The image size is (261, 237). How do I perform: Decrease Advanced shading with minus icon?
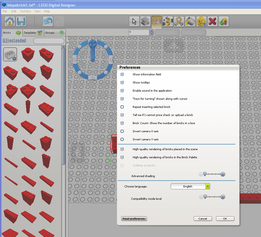click(201, 174)
